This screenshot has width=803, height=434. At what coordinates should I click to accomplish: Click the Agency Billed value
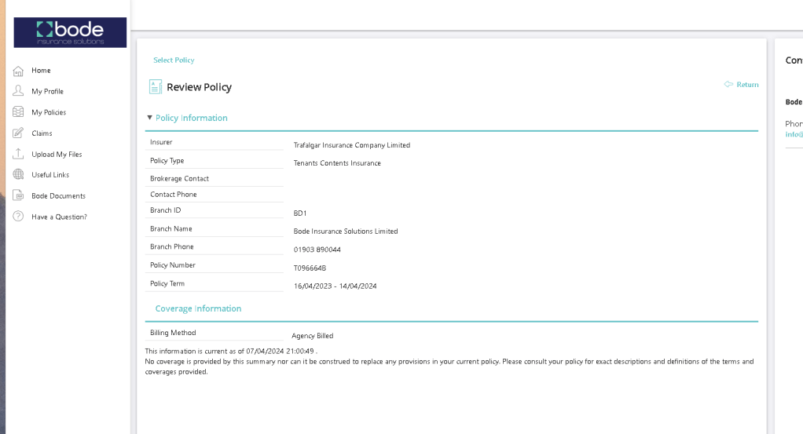[313, 335]
